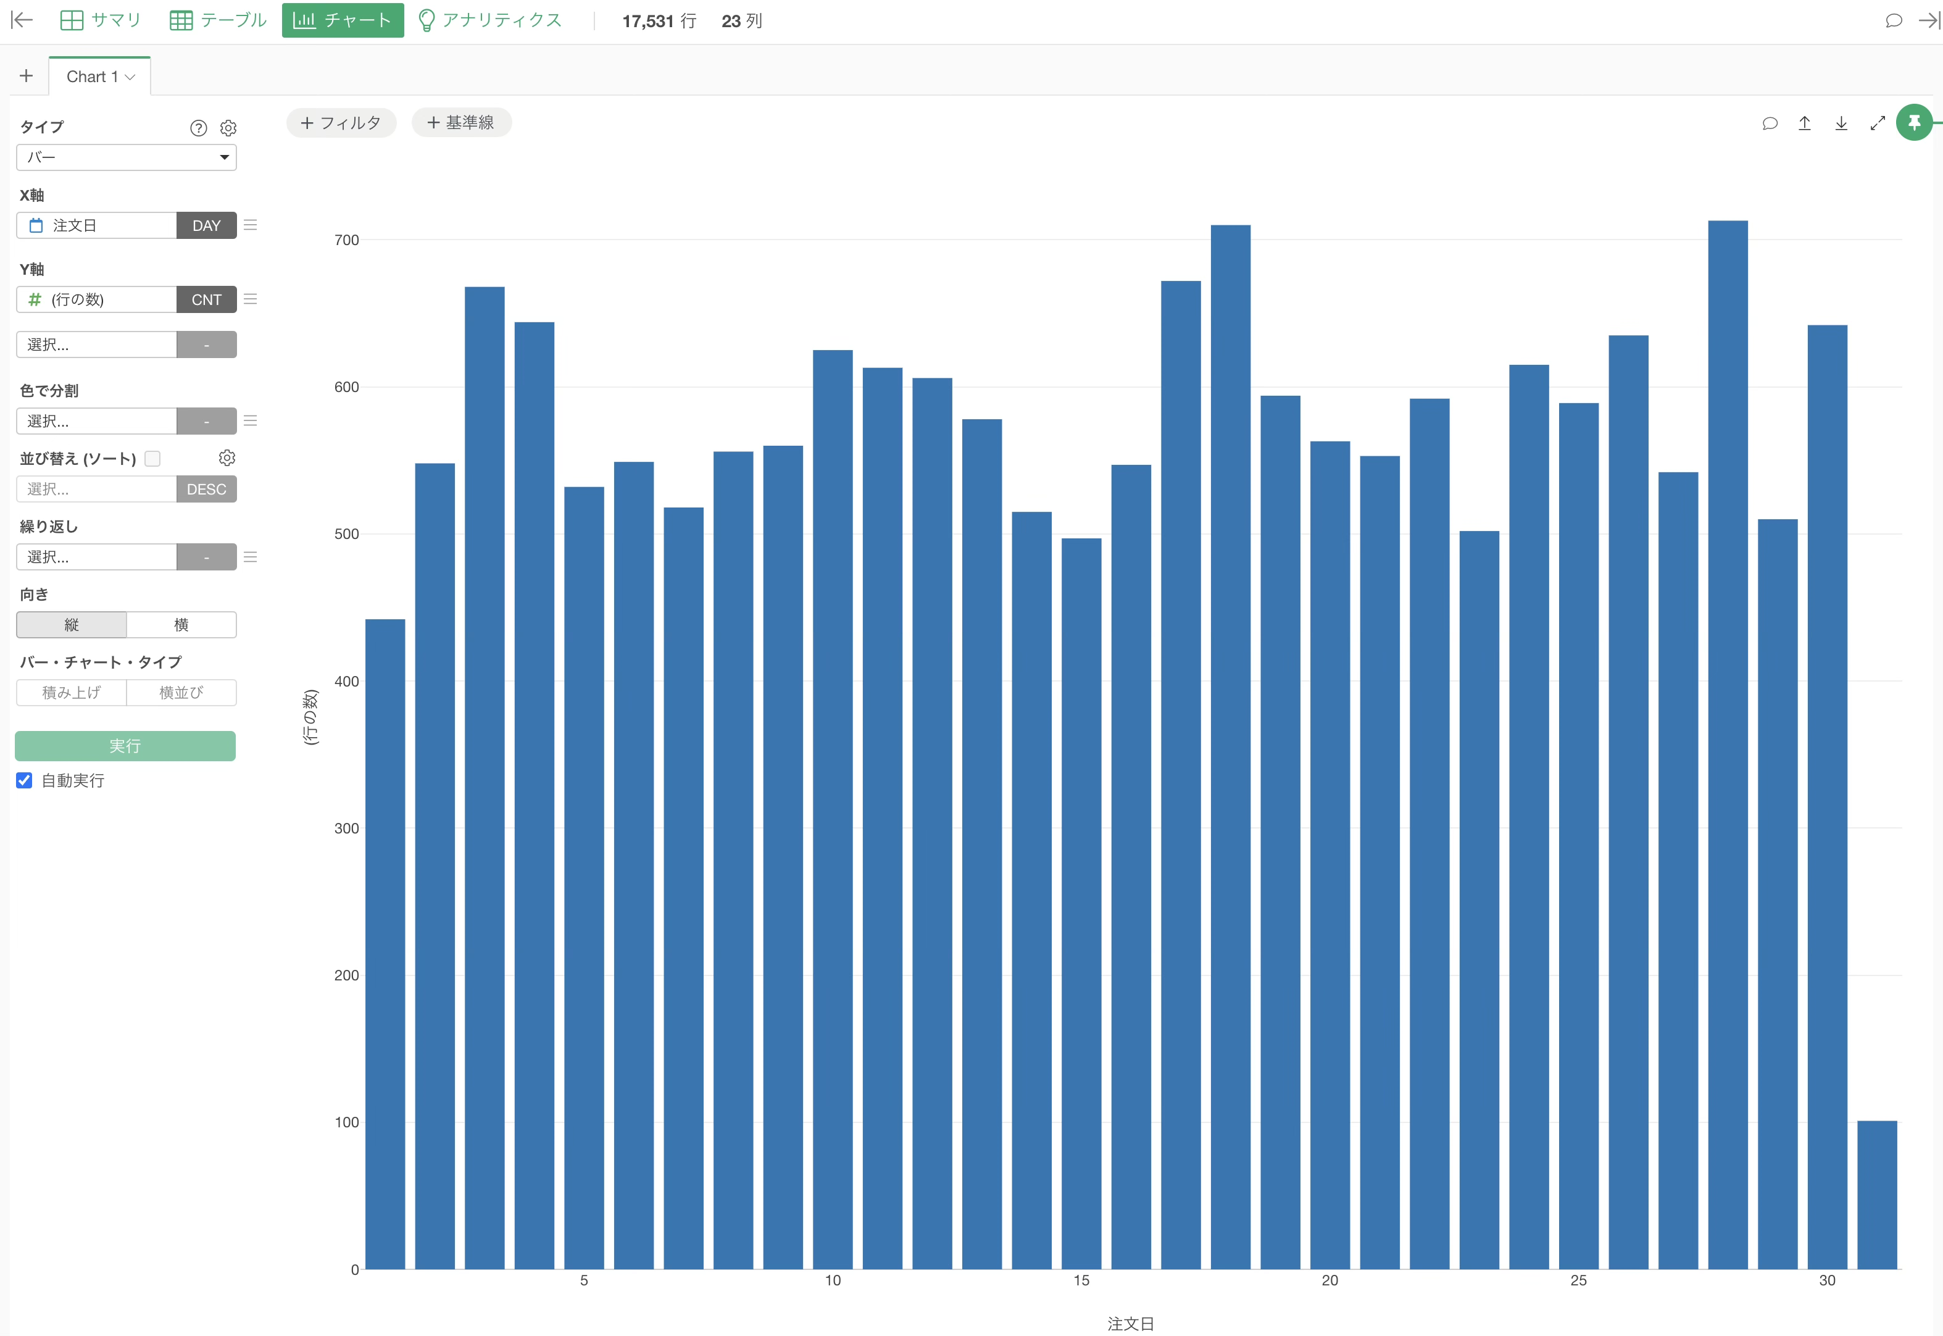Screen dimensions: 1943x1336
Task: Enable the 並び替え (ソート) checkbox
Action: click(152, 459)
